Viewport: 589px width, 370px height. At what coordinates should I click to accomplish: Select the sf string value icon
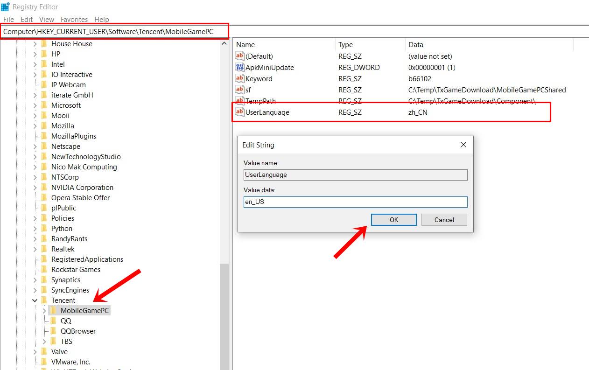coord(240,90)
